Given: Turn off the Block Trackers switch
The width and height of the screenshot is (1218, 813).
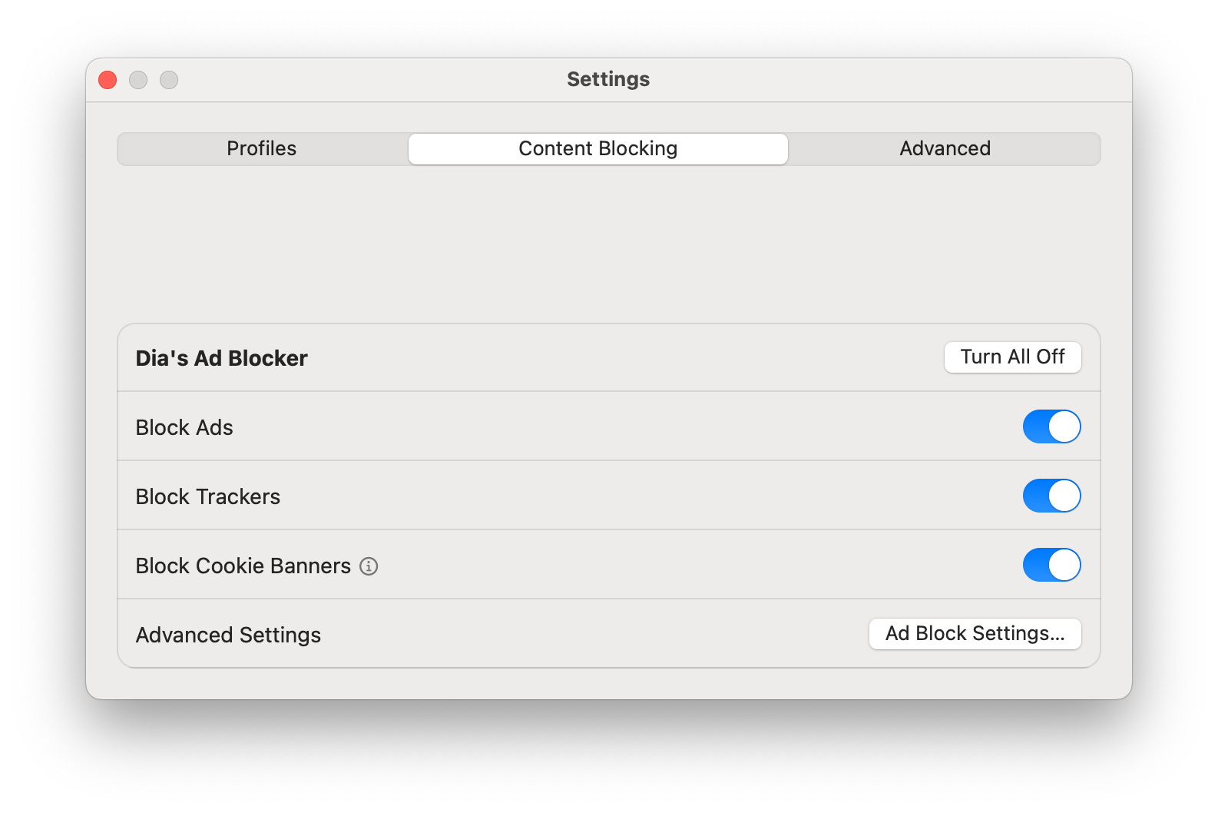Looking at the screenshot, I should tap(1051, 496).
